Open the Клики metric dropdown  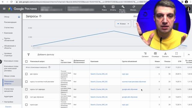pyautogui.click(x=123, y=24)
